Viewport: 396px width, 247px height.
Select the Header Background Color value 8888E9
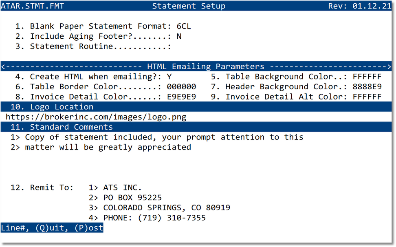point(367,86)
